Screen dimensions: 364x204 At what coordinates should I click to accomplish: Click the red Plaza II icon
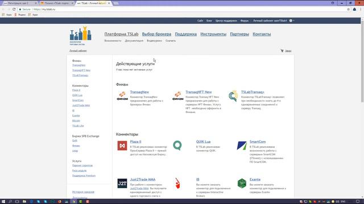click(x=122, y=146)
